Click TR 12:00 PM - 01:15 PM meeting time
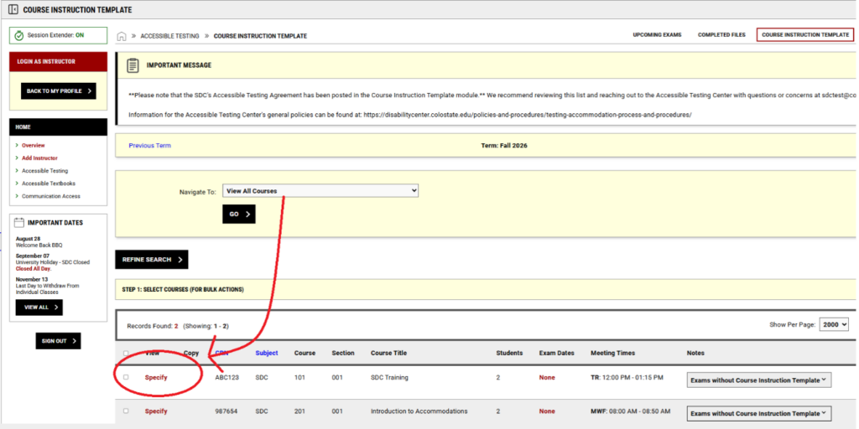The width and height of the screenshot is (859, 429). click(627, 378)
